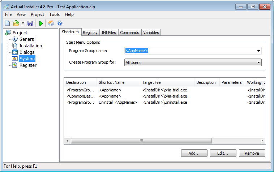Switch to the INI Files tab
The height and width of the screenshot is (172, 274).
(x=109, y=33)
